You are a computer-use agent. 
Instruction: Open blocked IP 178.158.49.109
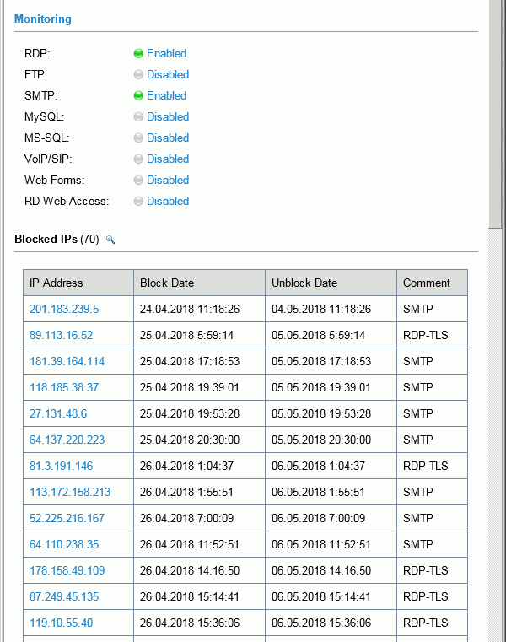tap(67, 570)
